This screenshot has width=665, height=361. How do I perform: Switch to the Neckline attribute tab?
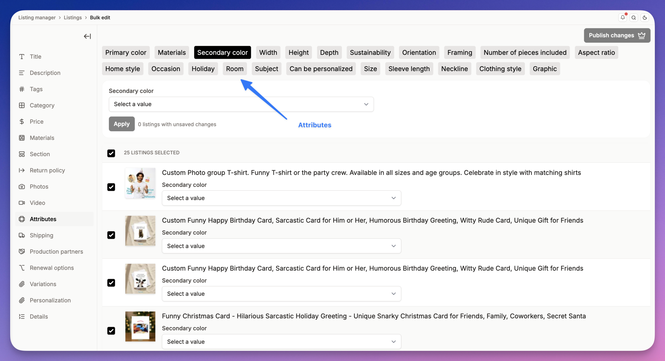click(x=454, y=69)
